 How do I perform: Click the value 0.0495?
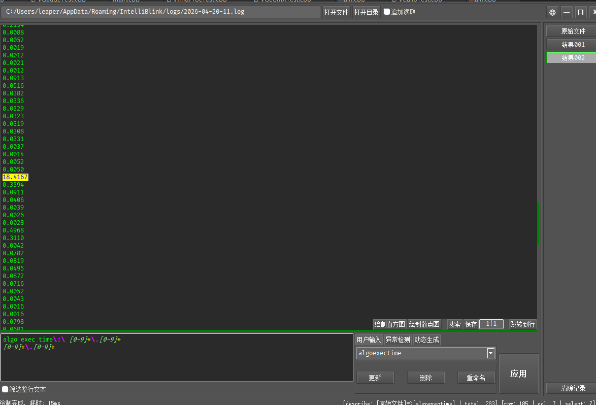point(13,268)
